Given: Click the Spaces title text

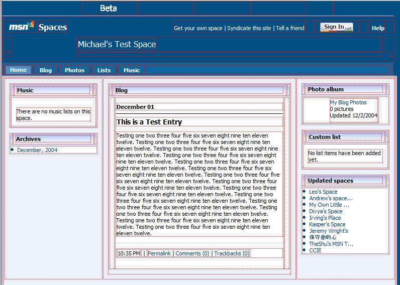Looking at the screenshot, I should [53, 27].
